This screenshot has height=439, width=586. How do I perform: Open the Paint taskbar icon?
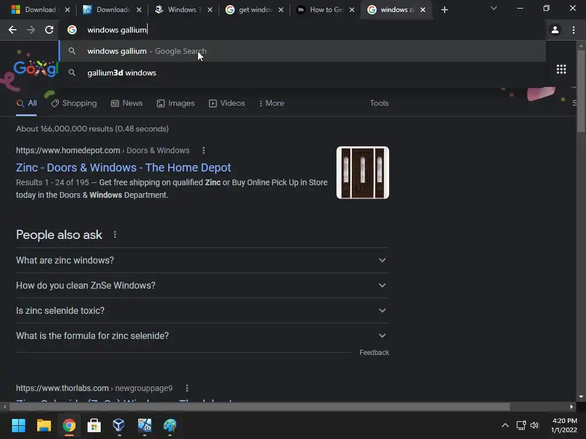169,425
